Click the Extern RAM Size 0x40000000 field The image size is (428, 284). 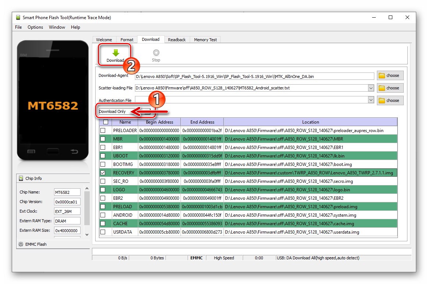pos(67,231)
